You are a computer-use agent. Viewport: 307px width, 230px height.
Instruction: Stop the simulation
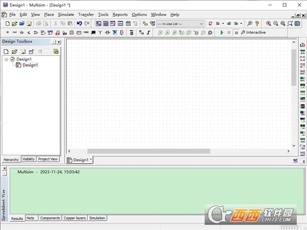[236, 33]
